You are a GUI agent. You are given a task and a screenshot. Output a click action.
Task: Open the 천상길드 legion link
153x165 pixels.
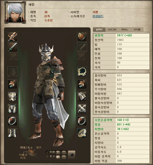(98, 16)
